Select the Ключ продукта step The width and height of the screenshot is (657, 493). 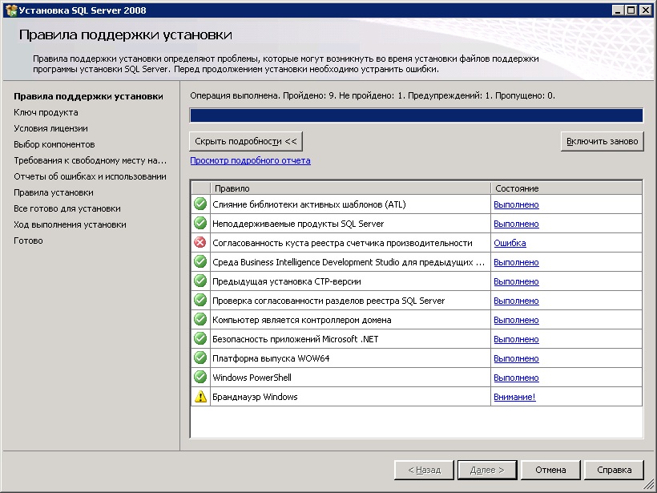point(46,112)
